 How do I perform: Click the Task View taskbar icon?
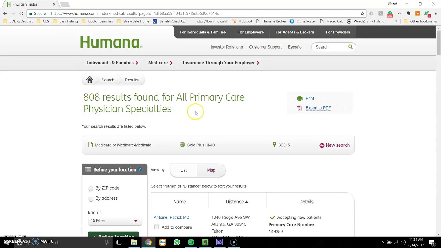click(120, 242)
